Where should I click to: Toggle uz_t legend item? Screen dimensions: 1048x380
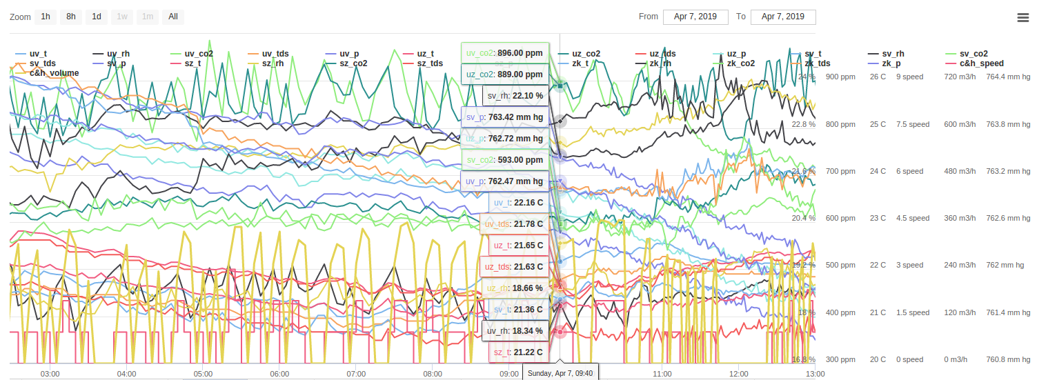pos(418,53)
